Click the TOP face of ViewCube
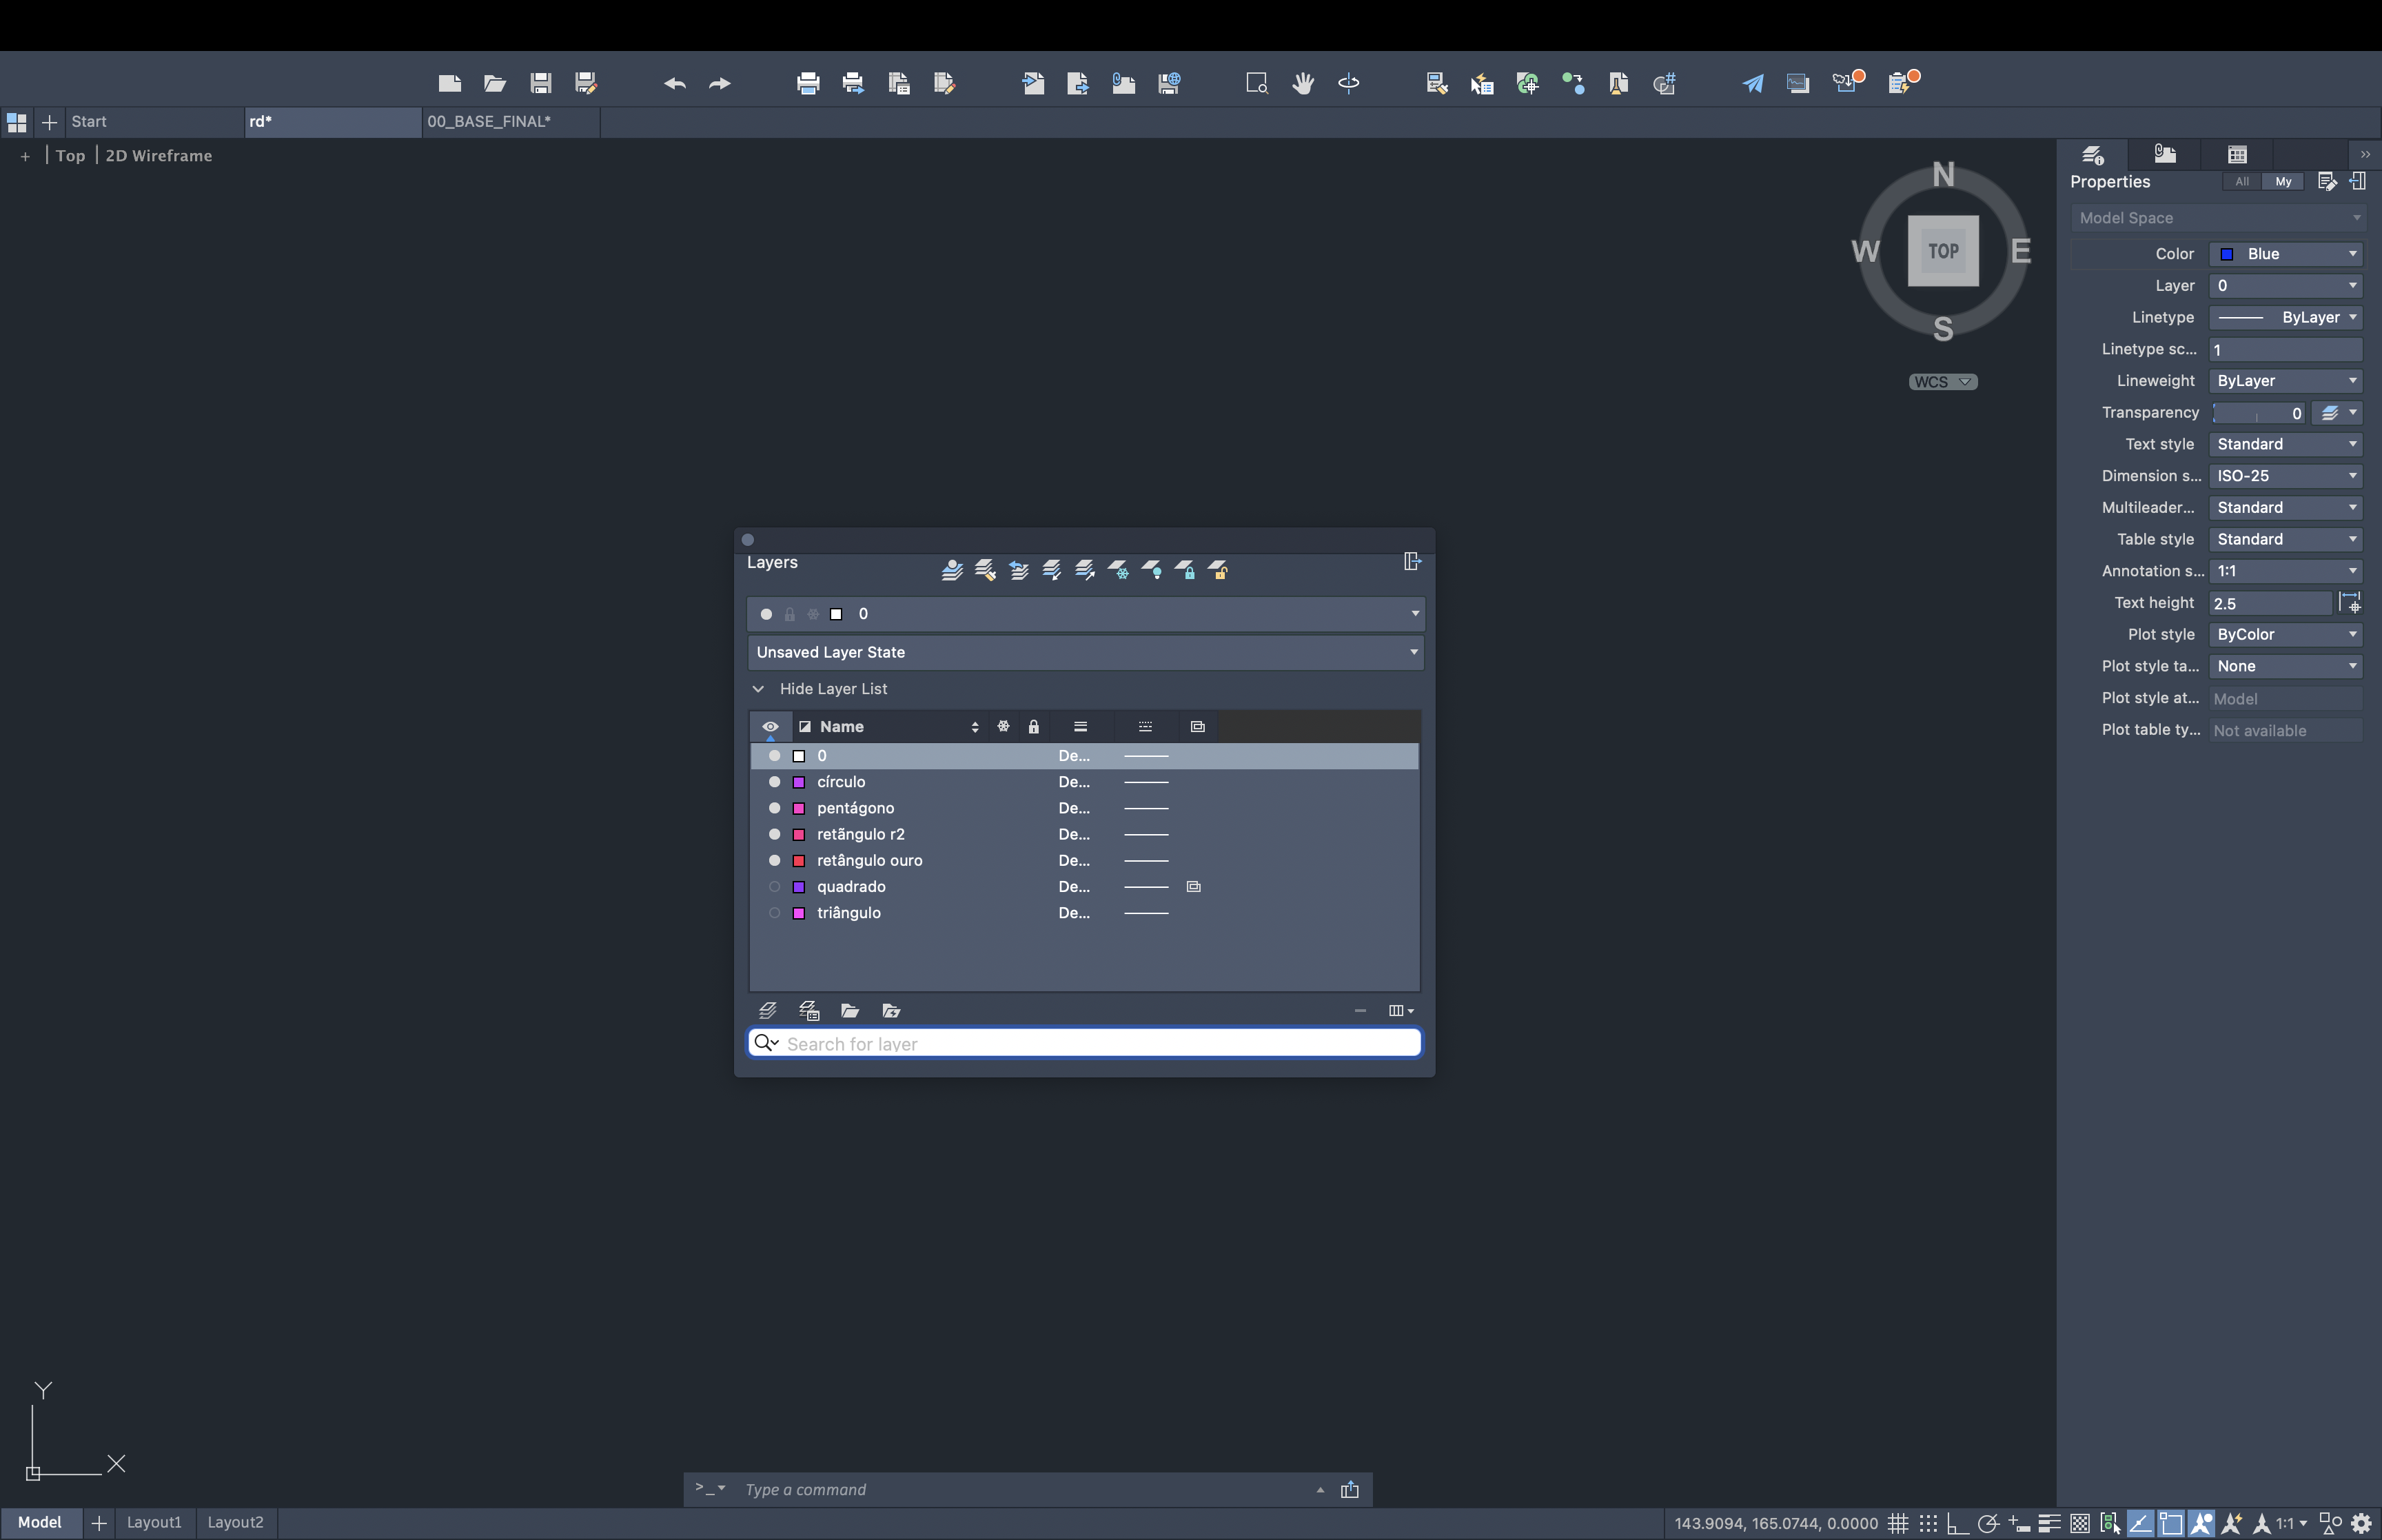Viewport: 2382px width, 1540px height. [x=1942, y=251]
